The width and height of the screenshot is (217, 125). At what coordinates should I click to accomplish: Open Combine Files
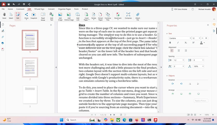(x=108, y=17)
